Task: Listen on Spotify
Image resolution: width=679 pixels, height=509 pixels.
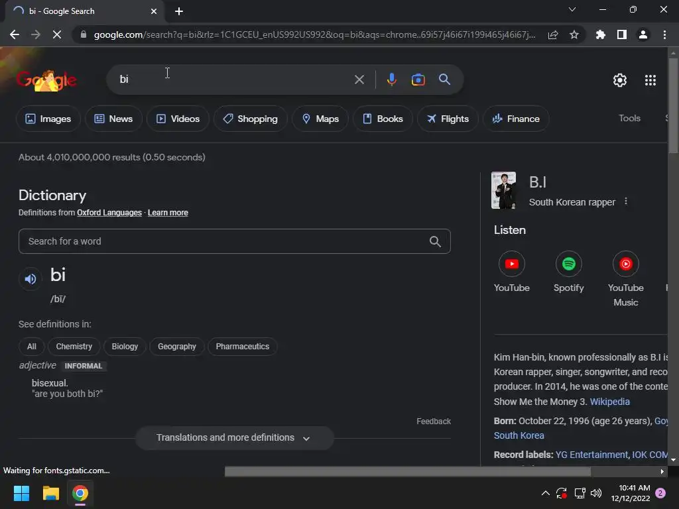Action: (x=568, y=272)
